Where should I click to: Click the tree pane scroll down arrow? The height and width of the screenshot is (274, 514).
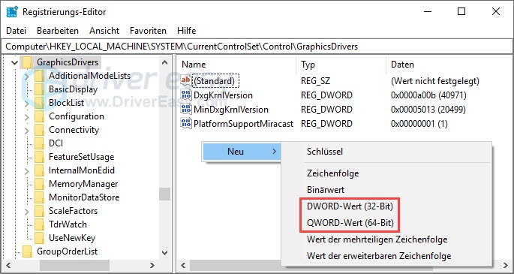pos(165,253)
